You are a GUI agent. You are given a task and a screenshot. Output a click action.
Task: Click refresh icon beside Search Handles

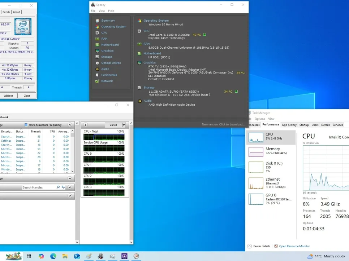pyautogui.click(x=63, y=187)
